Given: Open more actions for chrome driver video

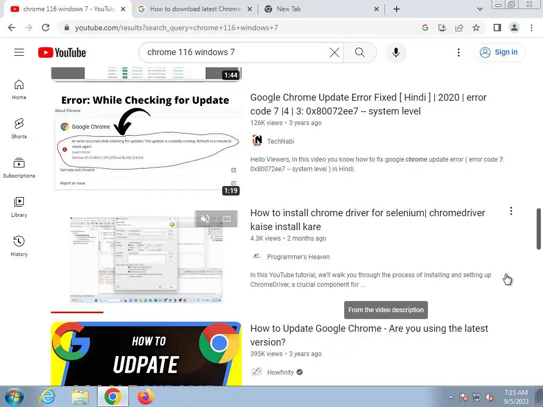Looking at the screenshot, I should [x=511, y=211].
